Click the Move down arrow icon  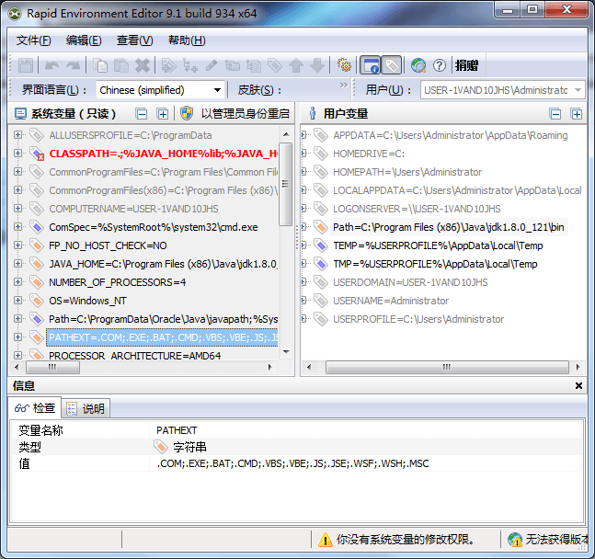(x=317, y=65)
